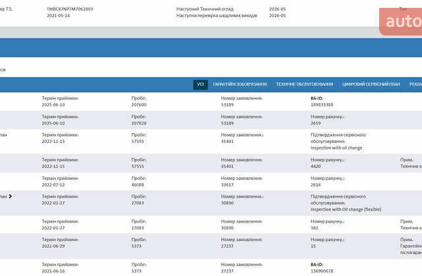The width and height of the screenshot is (422, 276).
Task: Switch to ГАРАНТІЙНІ ЗОБОВ'ЯЗАННЯ tab
Action: [x=240, y=84]
